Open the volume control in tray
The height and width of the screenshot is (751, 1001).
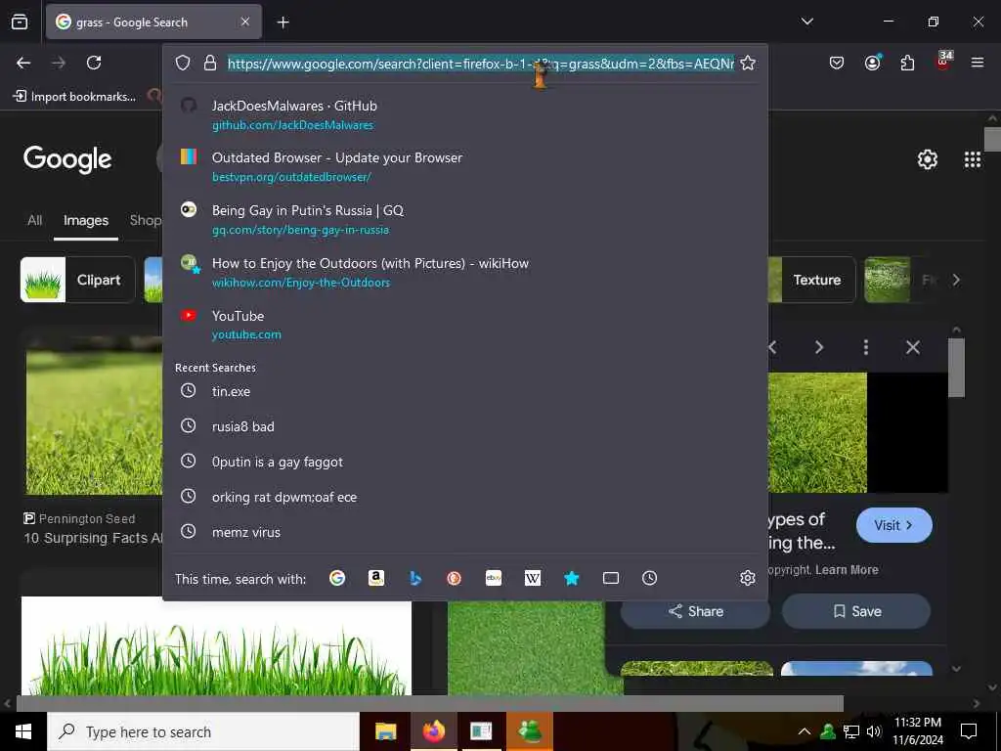874,731
